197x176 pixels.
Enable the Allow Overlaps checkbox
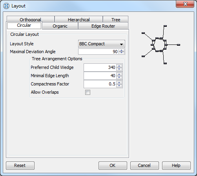pyautogui.click(x=88, y=92)
